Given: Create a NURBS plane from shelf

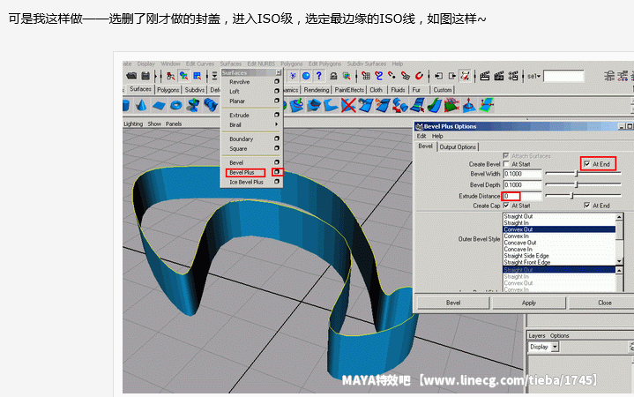Looking at the screenshot, I should point(159,106).
